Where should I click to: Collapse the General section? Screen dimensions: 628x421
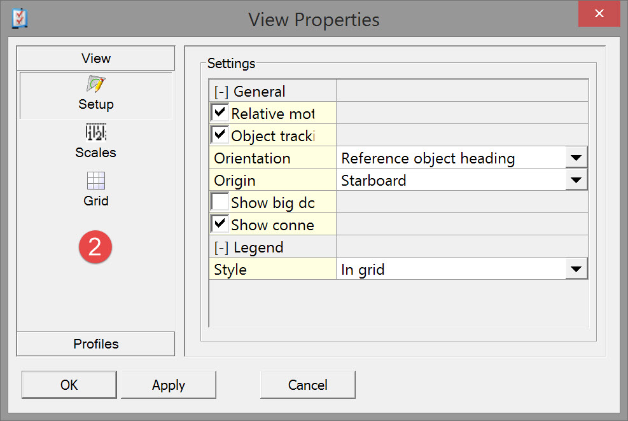click(x=221, y=91)
